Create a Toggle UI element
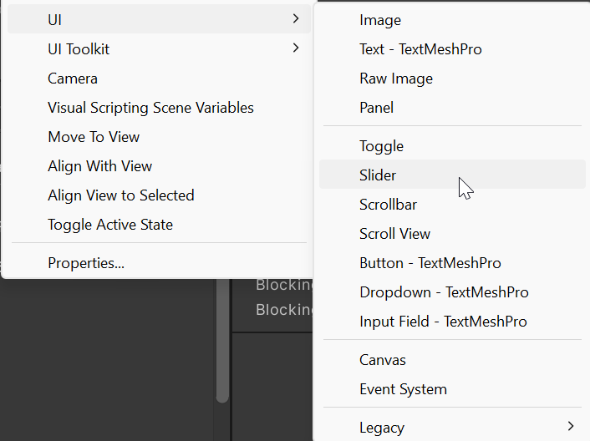The image size is (590, 441). (452, 146)
